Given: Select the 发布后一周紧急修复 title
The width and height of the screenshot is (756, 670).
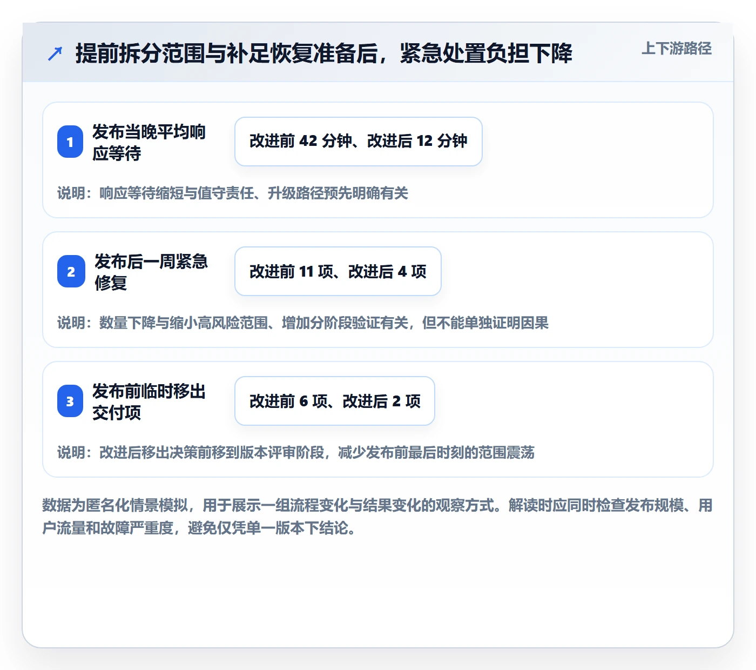Looking at the screenshot, I should [x=151, y=272].
